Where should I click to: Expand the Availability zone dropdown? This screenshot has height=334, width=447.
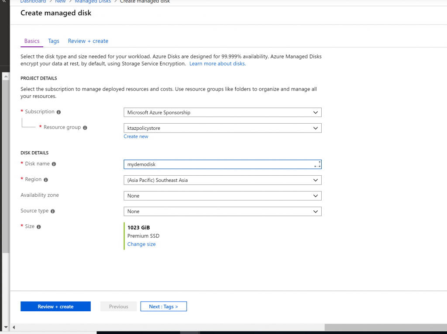222,196
